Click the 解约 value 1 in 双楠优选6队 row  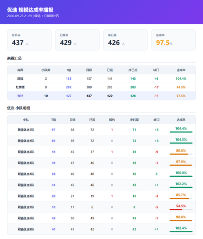click(112, 196)
